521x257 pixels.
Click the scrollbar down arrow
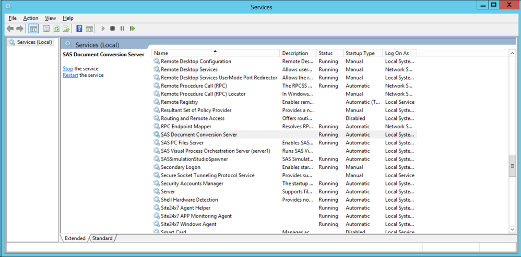tap(512, 229)
